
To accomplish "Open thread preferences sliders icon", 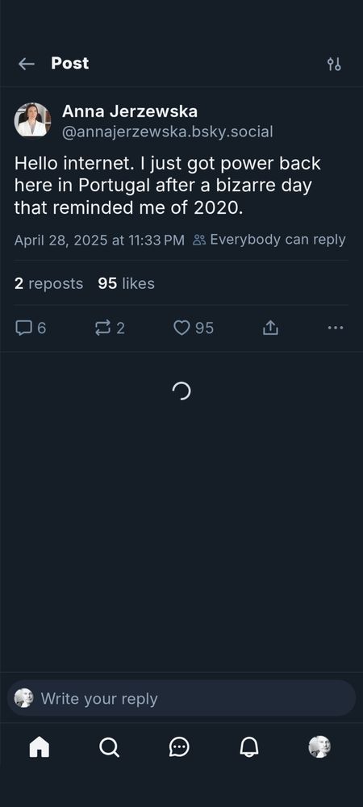I will pos(334,64).
